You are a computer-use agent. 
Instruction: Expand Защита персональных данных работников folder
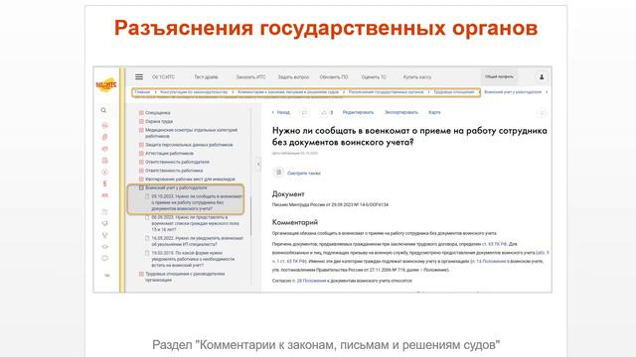pyautogui.click(x=141, y=145)
